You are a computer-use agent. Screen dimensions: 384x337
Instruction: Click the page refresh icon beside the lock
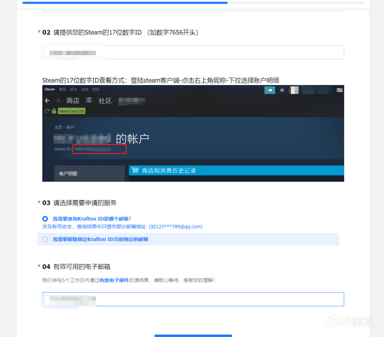tap(47, 111)
